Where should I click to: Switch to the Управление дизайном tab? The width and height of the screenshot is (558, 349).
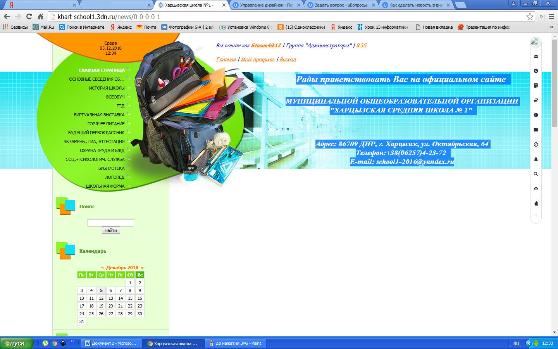click(x=266, y=5)
